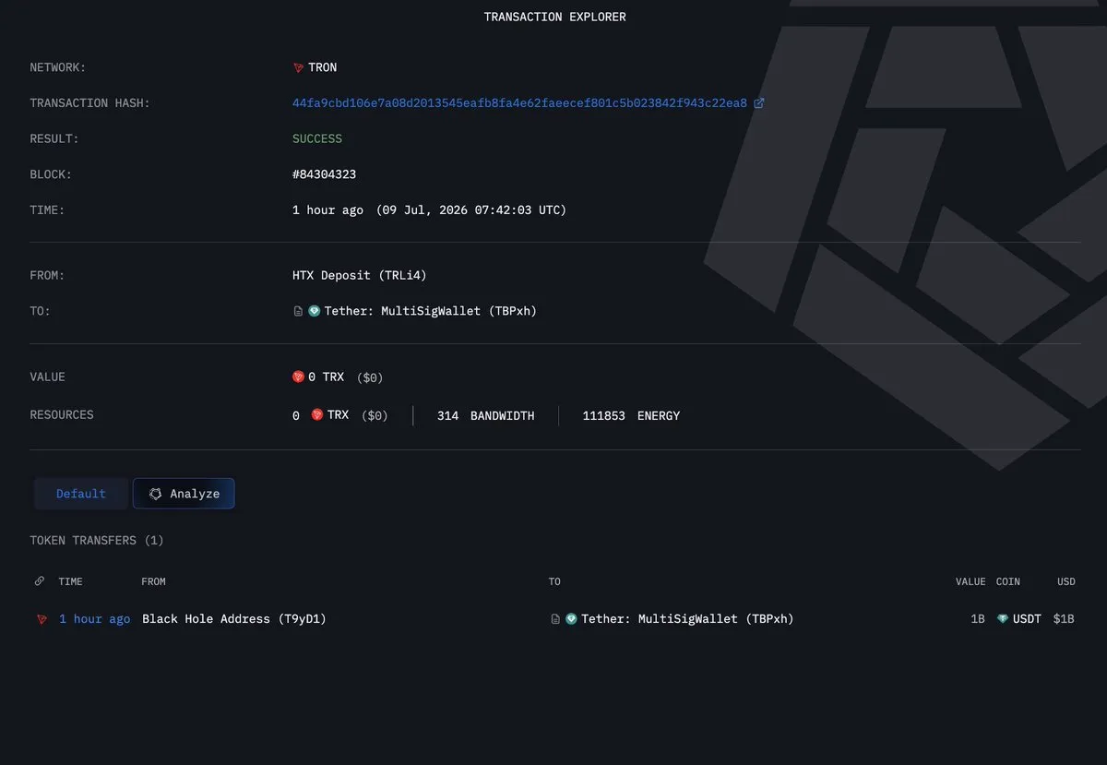
Task: Click Tether logo in TO field
Action: [x=314, y=311]
